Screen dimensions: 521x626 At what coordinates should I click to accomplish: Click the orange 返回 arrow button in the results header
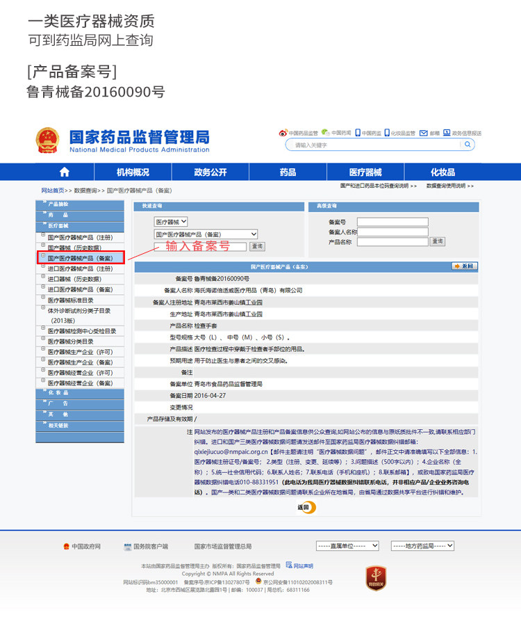click(465, 266)
